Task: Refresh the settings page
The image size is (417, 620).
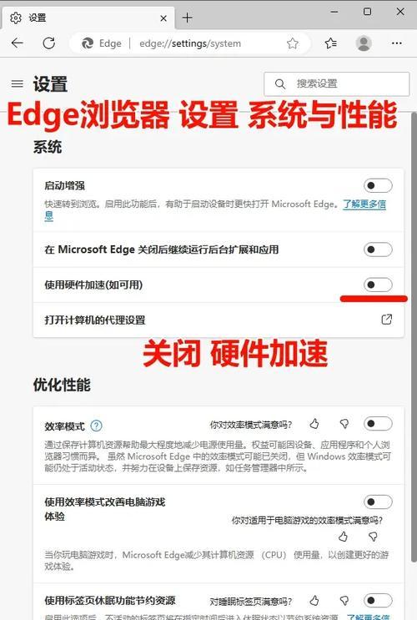Action: point(49,43)
